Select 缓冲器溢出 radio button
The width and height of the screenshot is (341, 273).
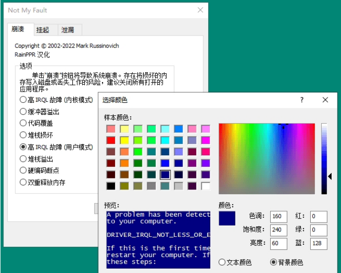click(39, 112)
